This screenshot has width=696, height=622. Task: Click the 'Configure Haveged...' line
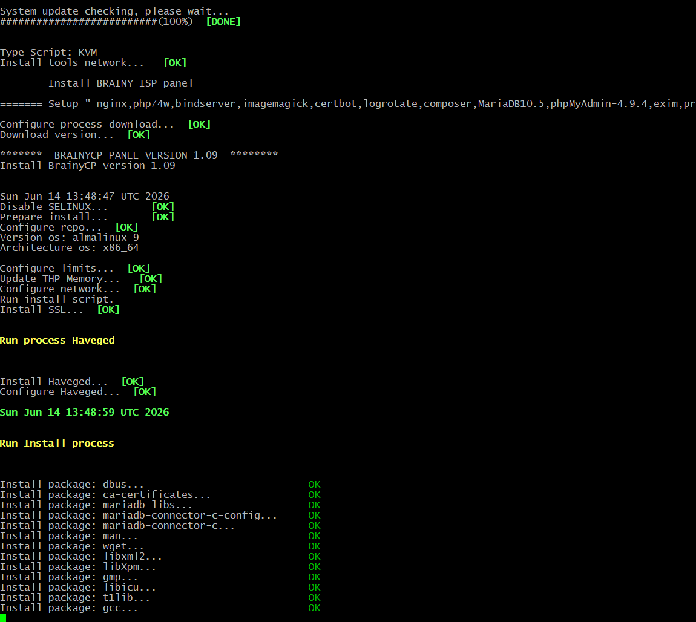(78, 391)
